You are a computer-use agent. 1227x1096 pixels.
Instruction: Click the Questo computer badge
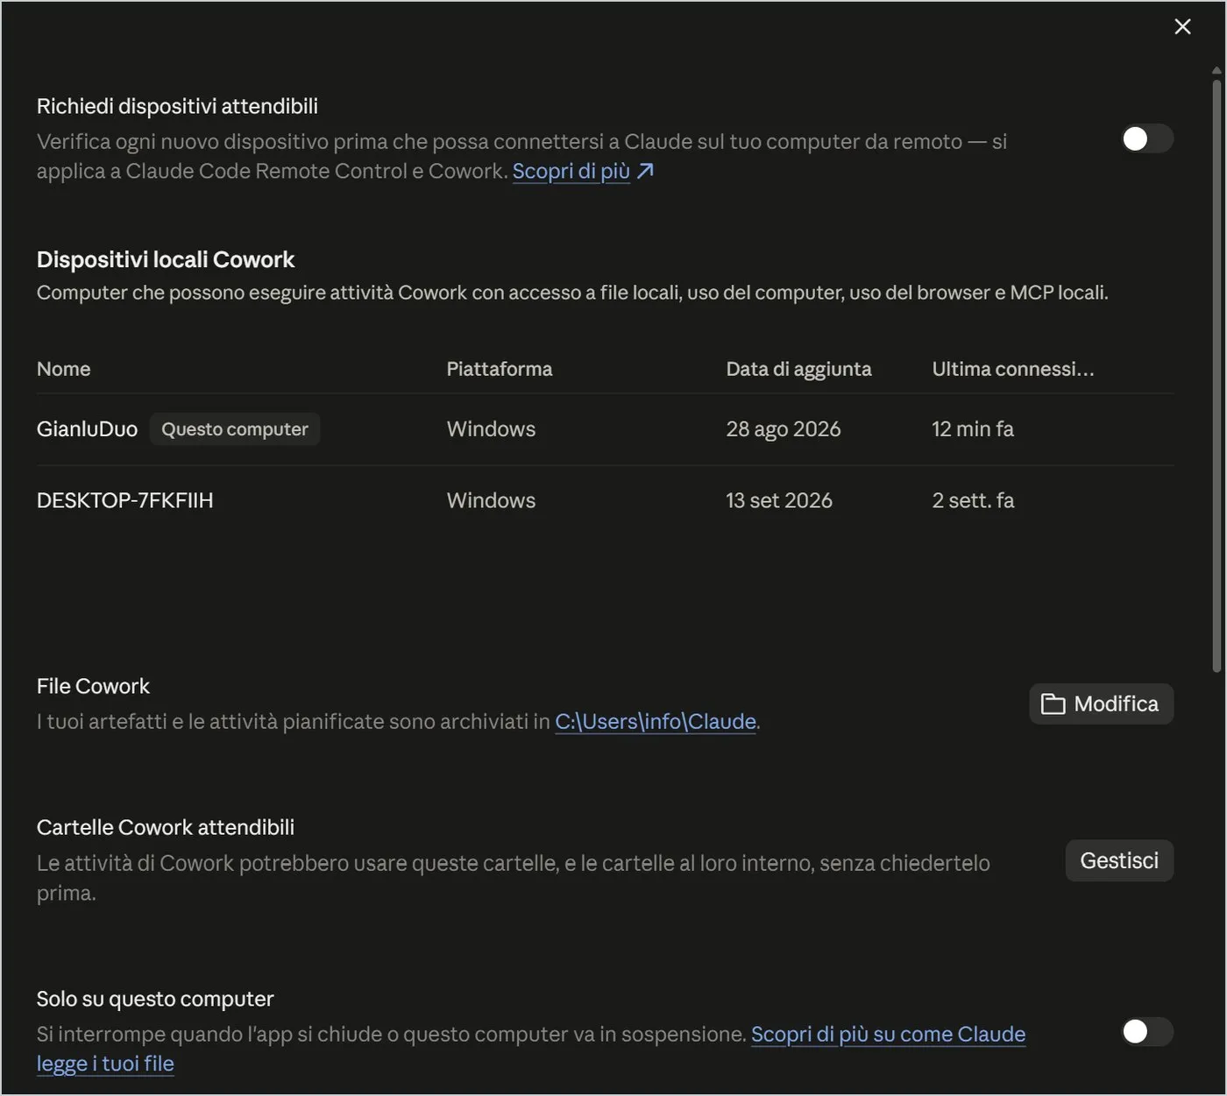[235, 429]
